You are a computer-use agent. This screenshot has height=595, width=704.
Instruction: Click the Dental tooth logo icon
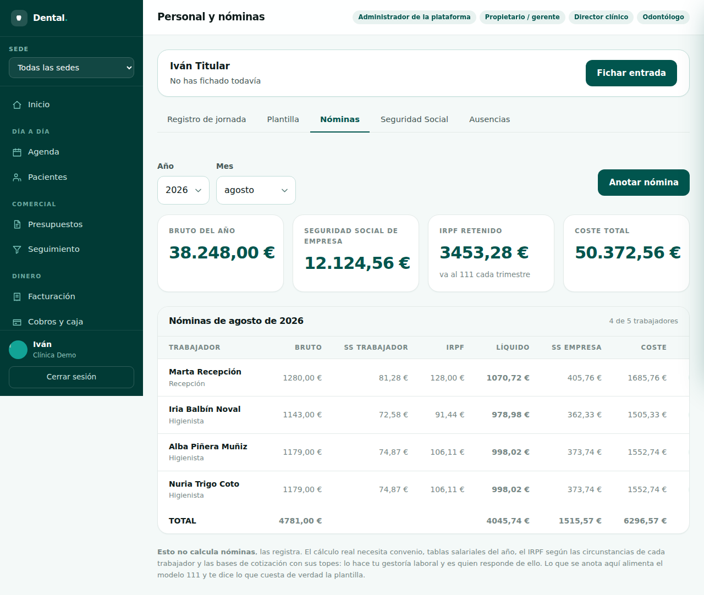(x=19, y=18)
